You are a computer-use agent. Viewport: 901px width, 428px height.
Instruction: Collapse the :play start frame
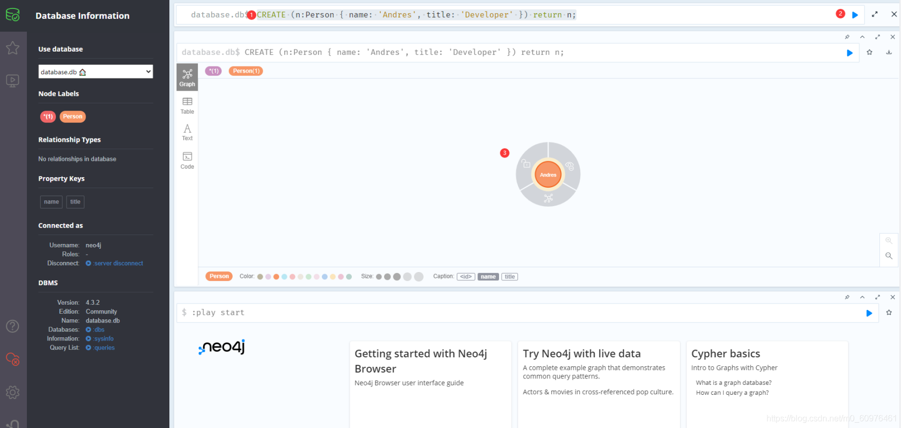862,297
